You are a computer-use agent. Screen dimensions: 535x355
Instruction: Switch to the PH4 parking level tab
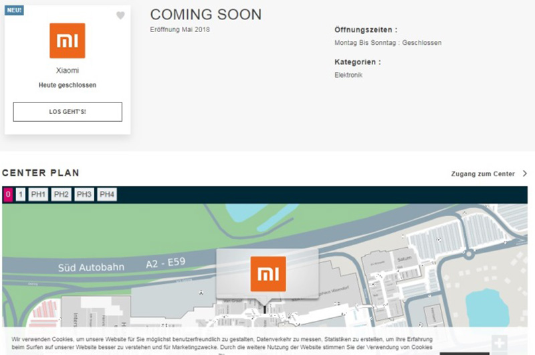point(107,194)
